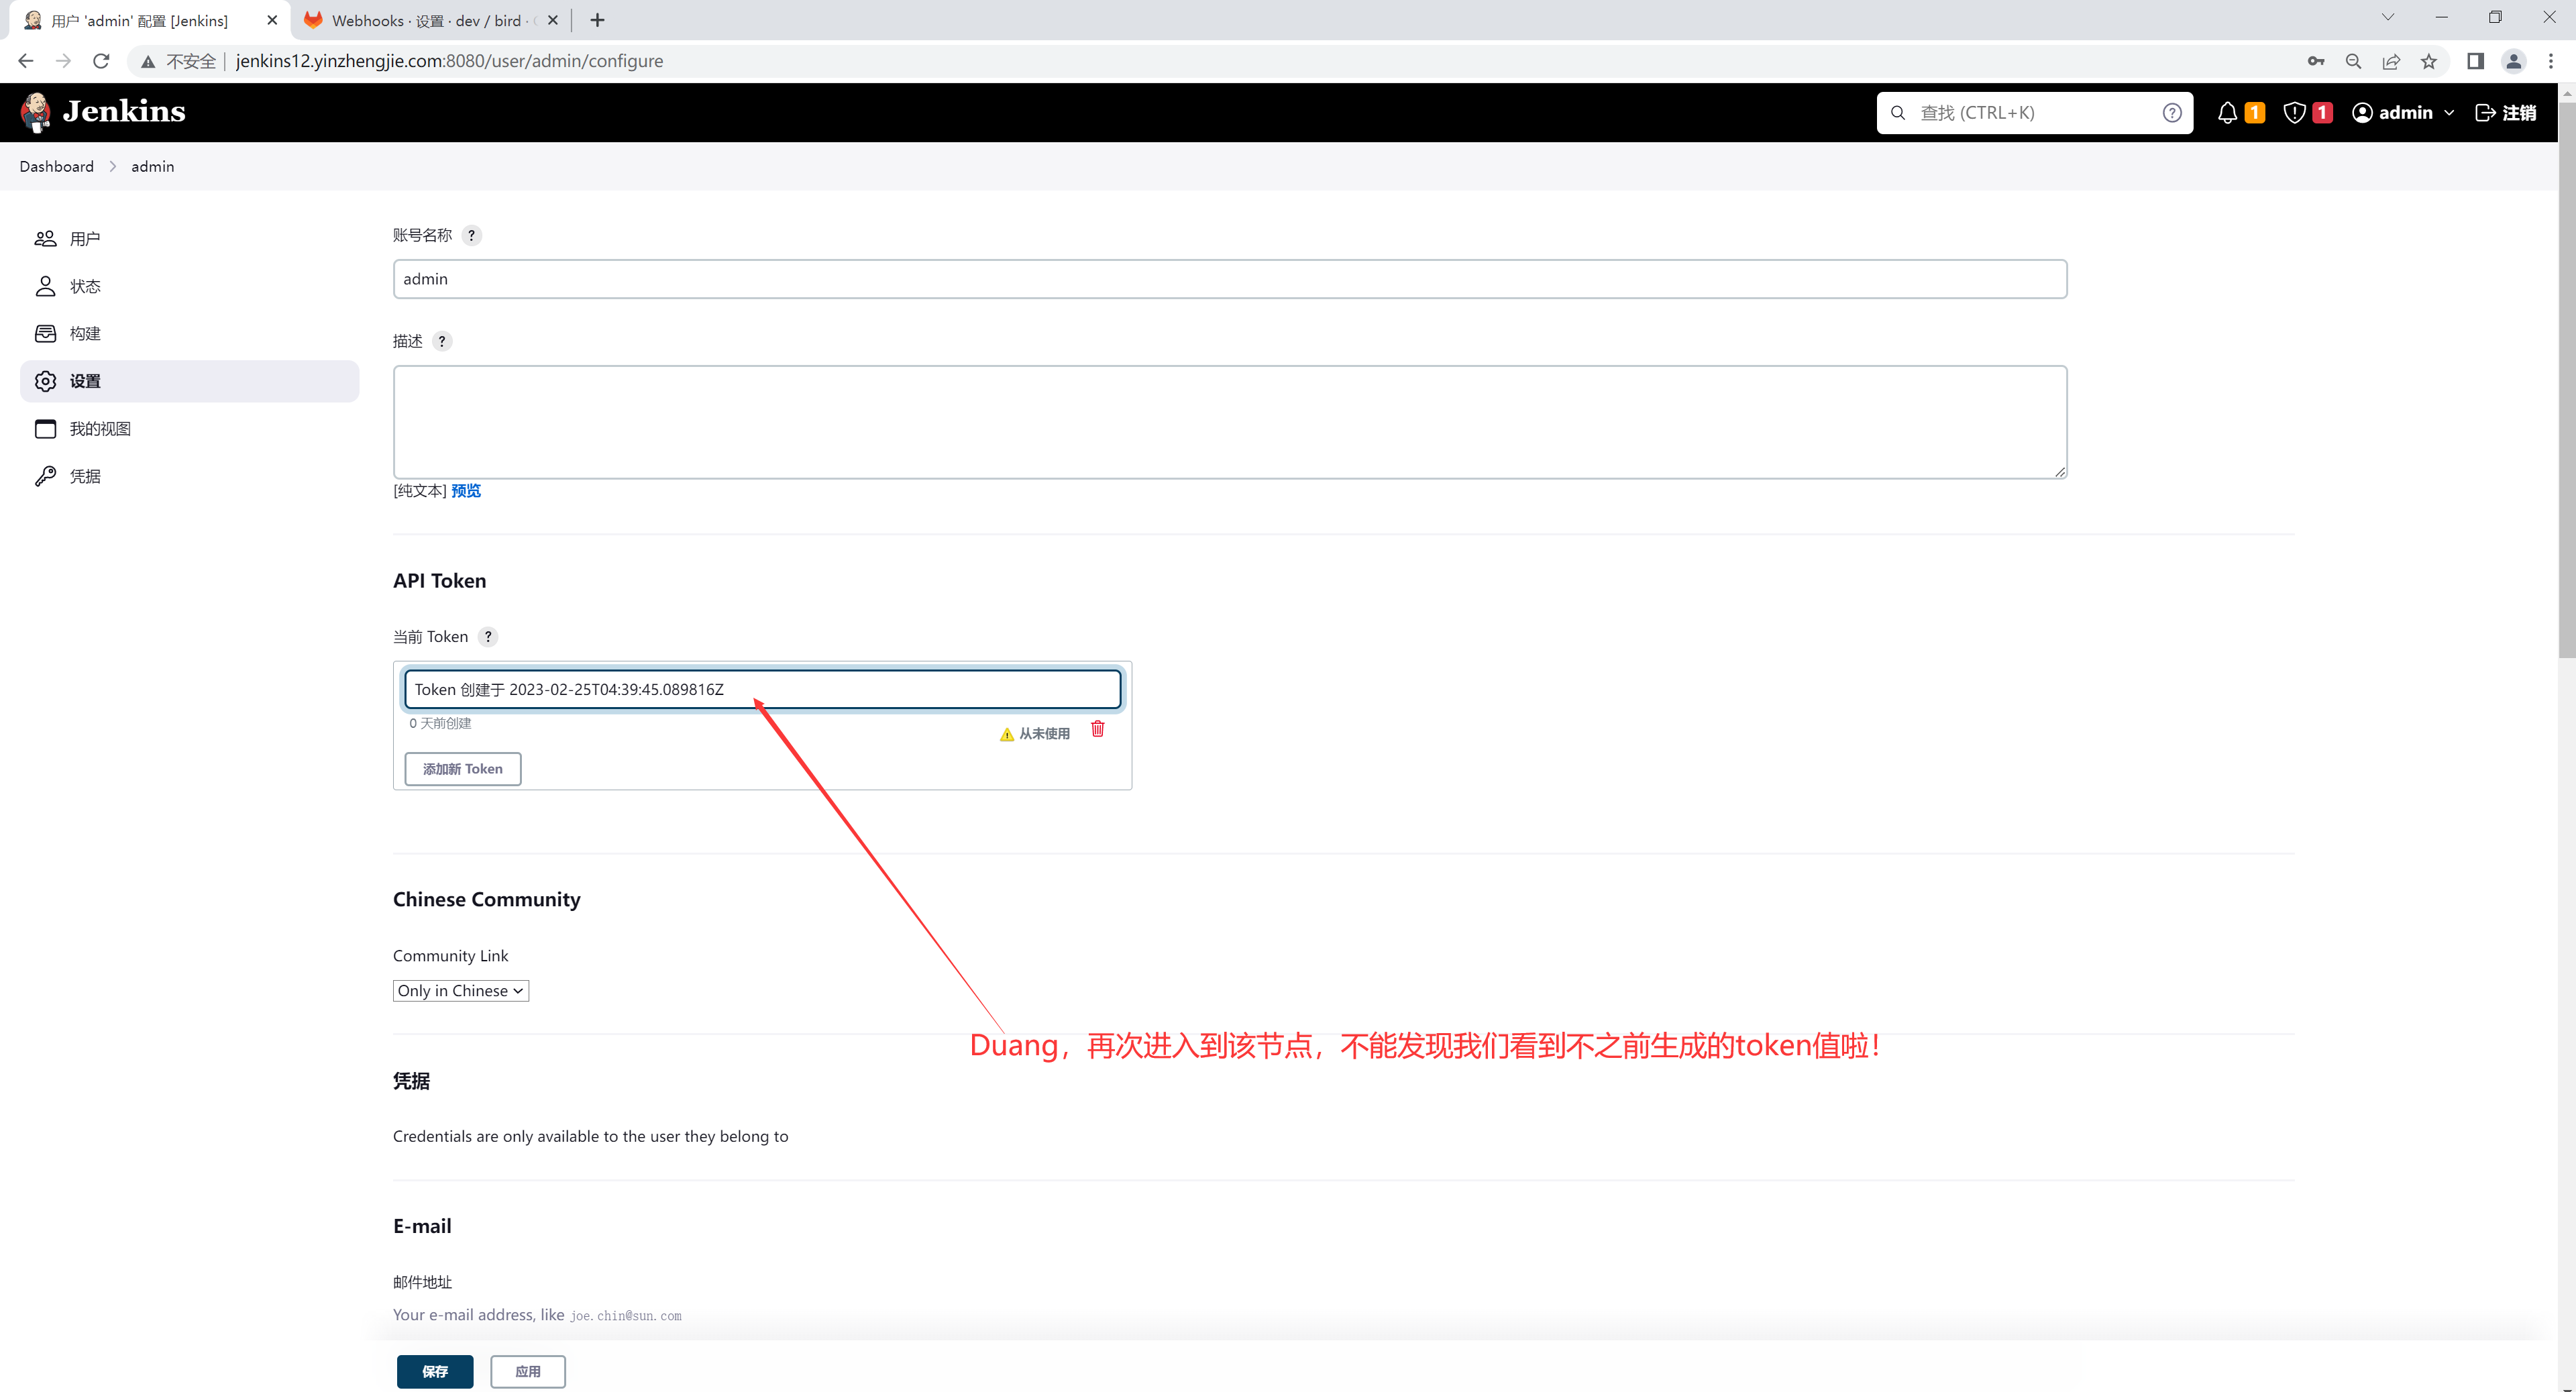Expand the Dashboard breadcrumb chevron

[x=112, y=167]
